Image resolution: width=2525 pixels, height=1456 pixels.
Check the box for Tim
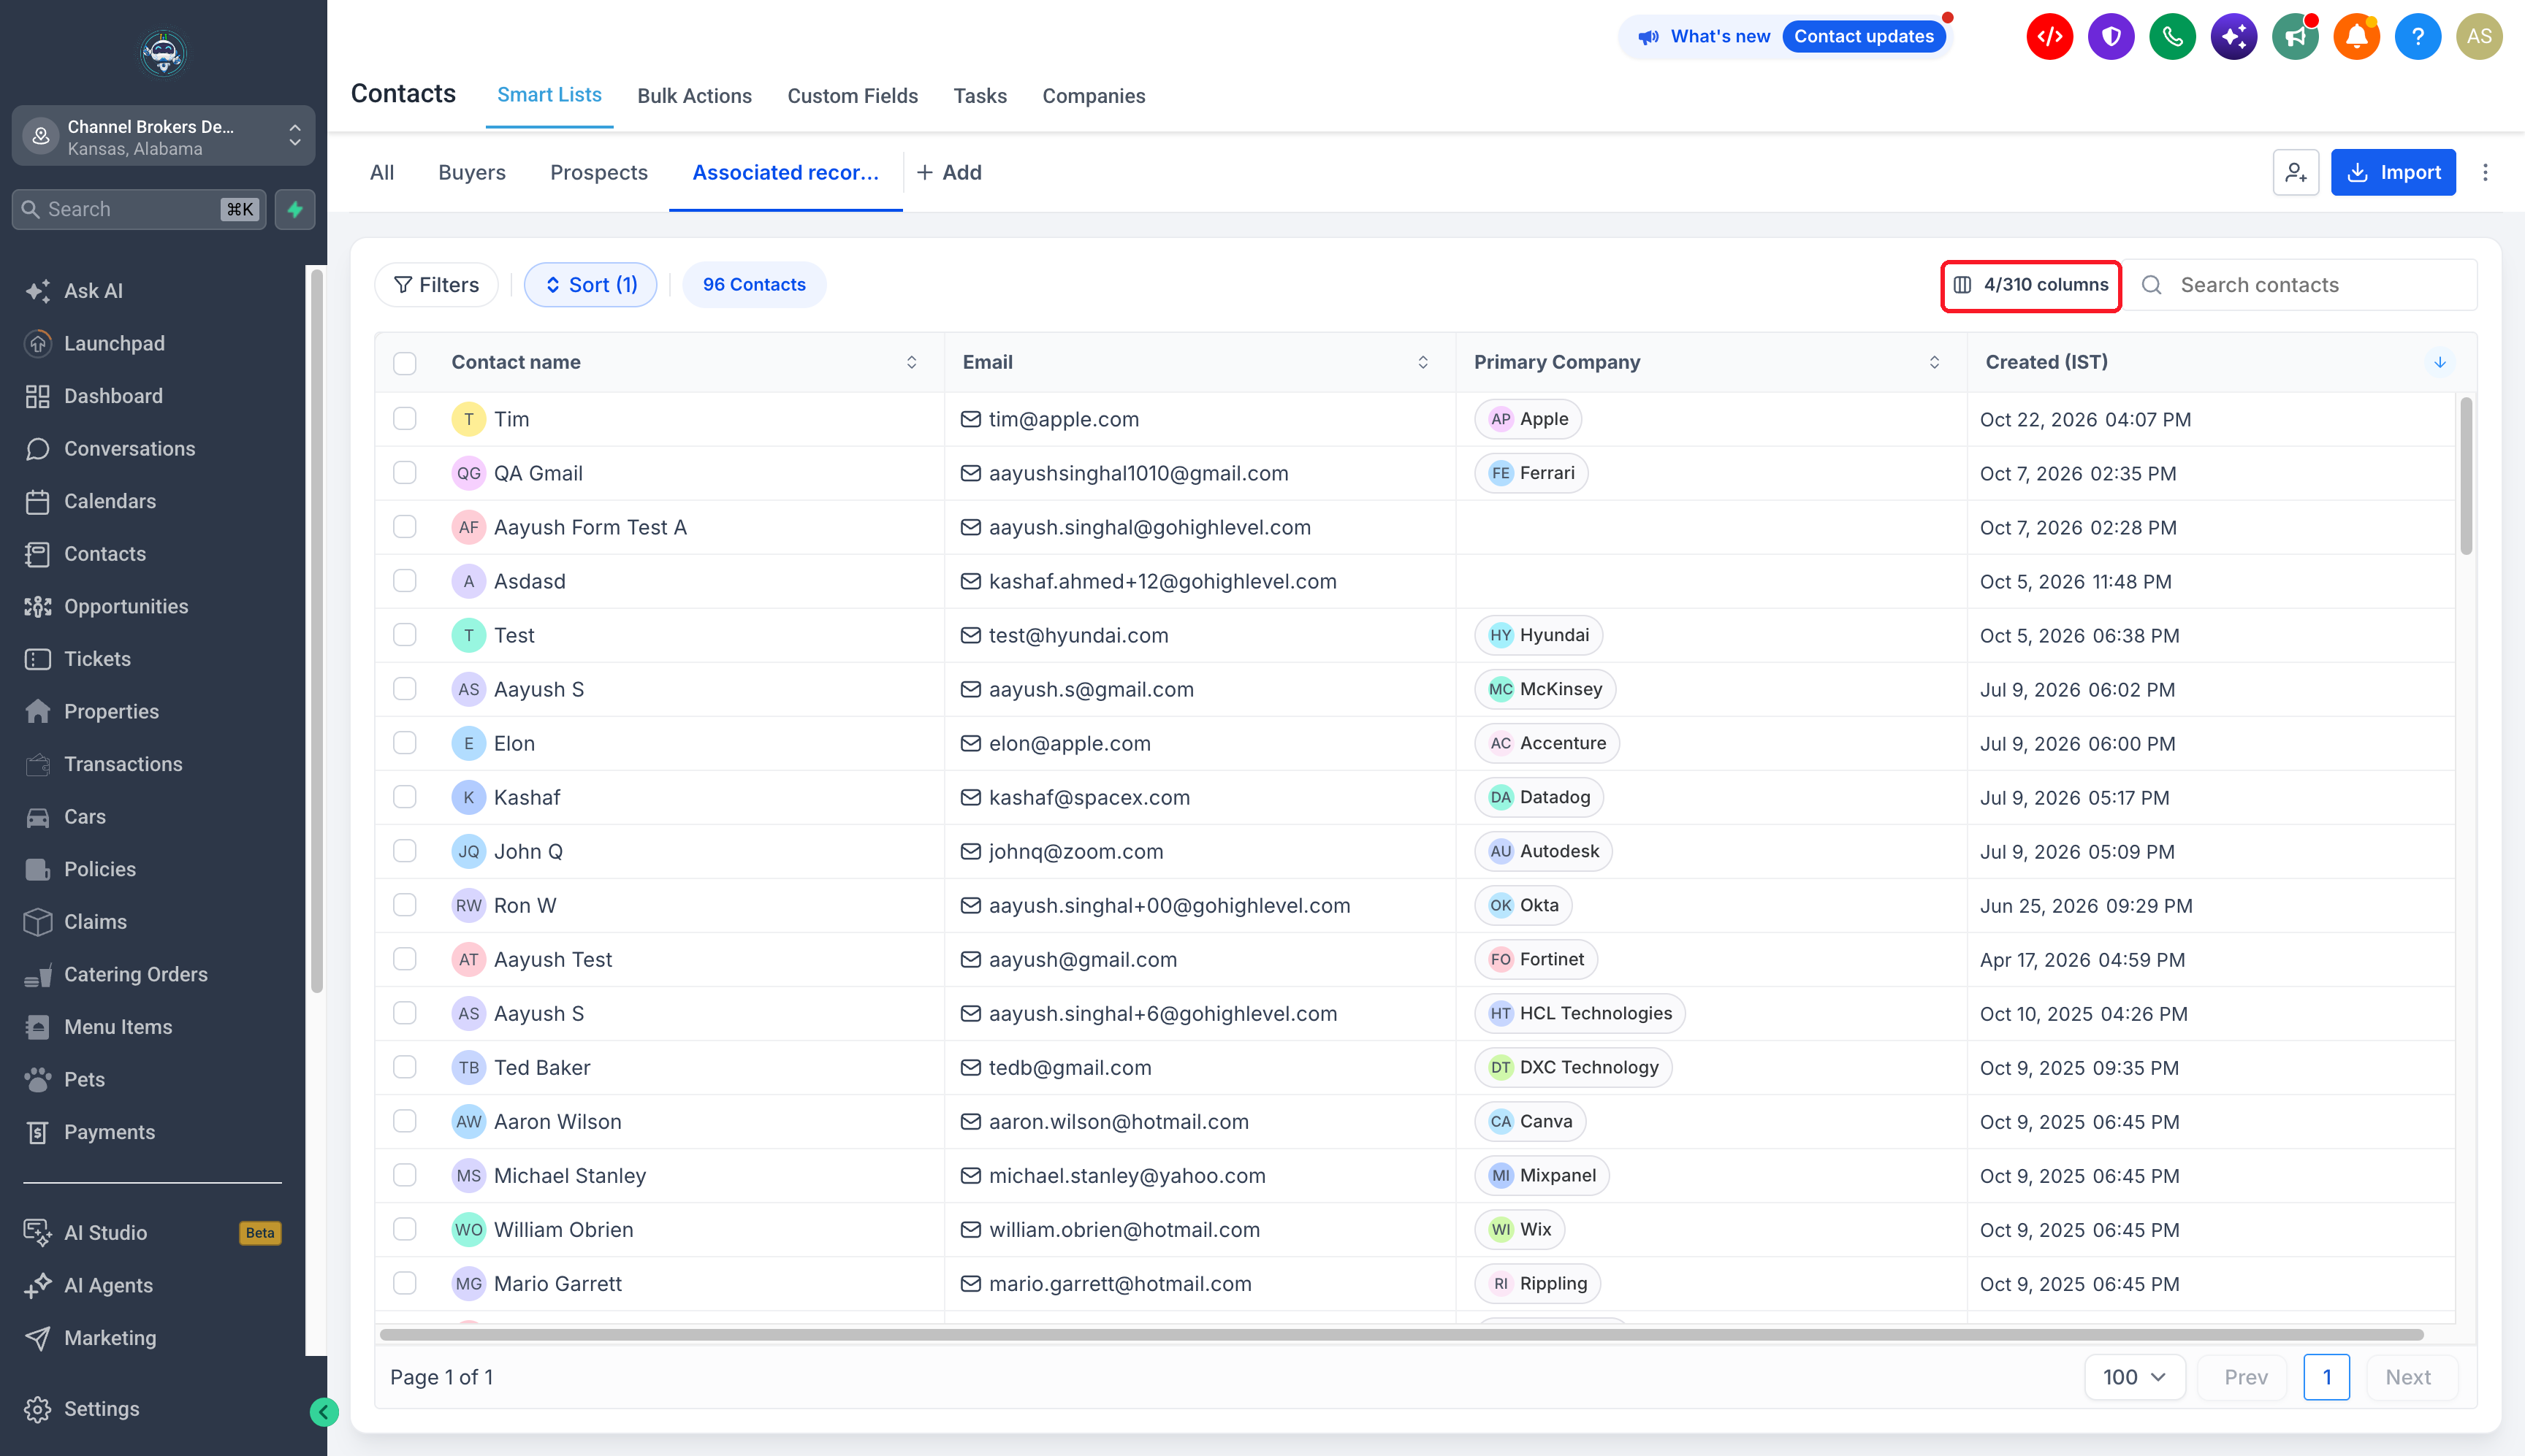pos(404,418)
